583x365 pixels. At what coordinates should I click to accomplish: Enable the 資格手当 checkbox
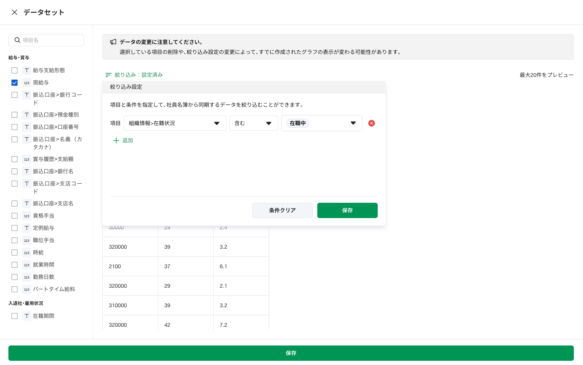pos(15,216)
